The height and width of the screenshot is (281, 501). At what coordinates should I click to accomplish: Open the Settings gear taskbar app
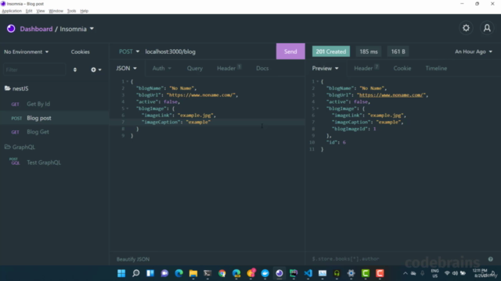click(x=351, y=273)
